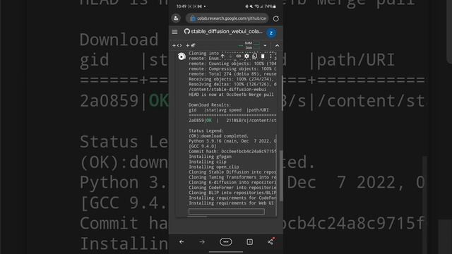Open the blue Z account avatar
This screenshot has height=254, width=452.
click(x=271, y=33)
